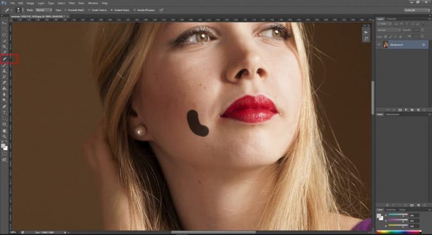
Task: Select the History Brush tool
Action: pos(4,77)
